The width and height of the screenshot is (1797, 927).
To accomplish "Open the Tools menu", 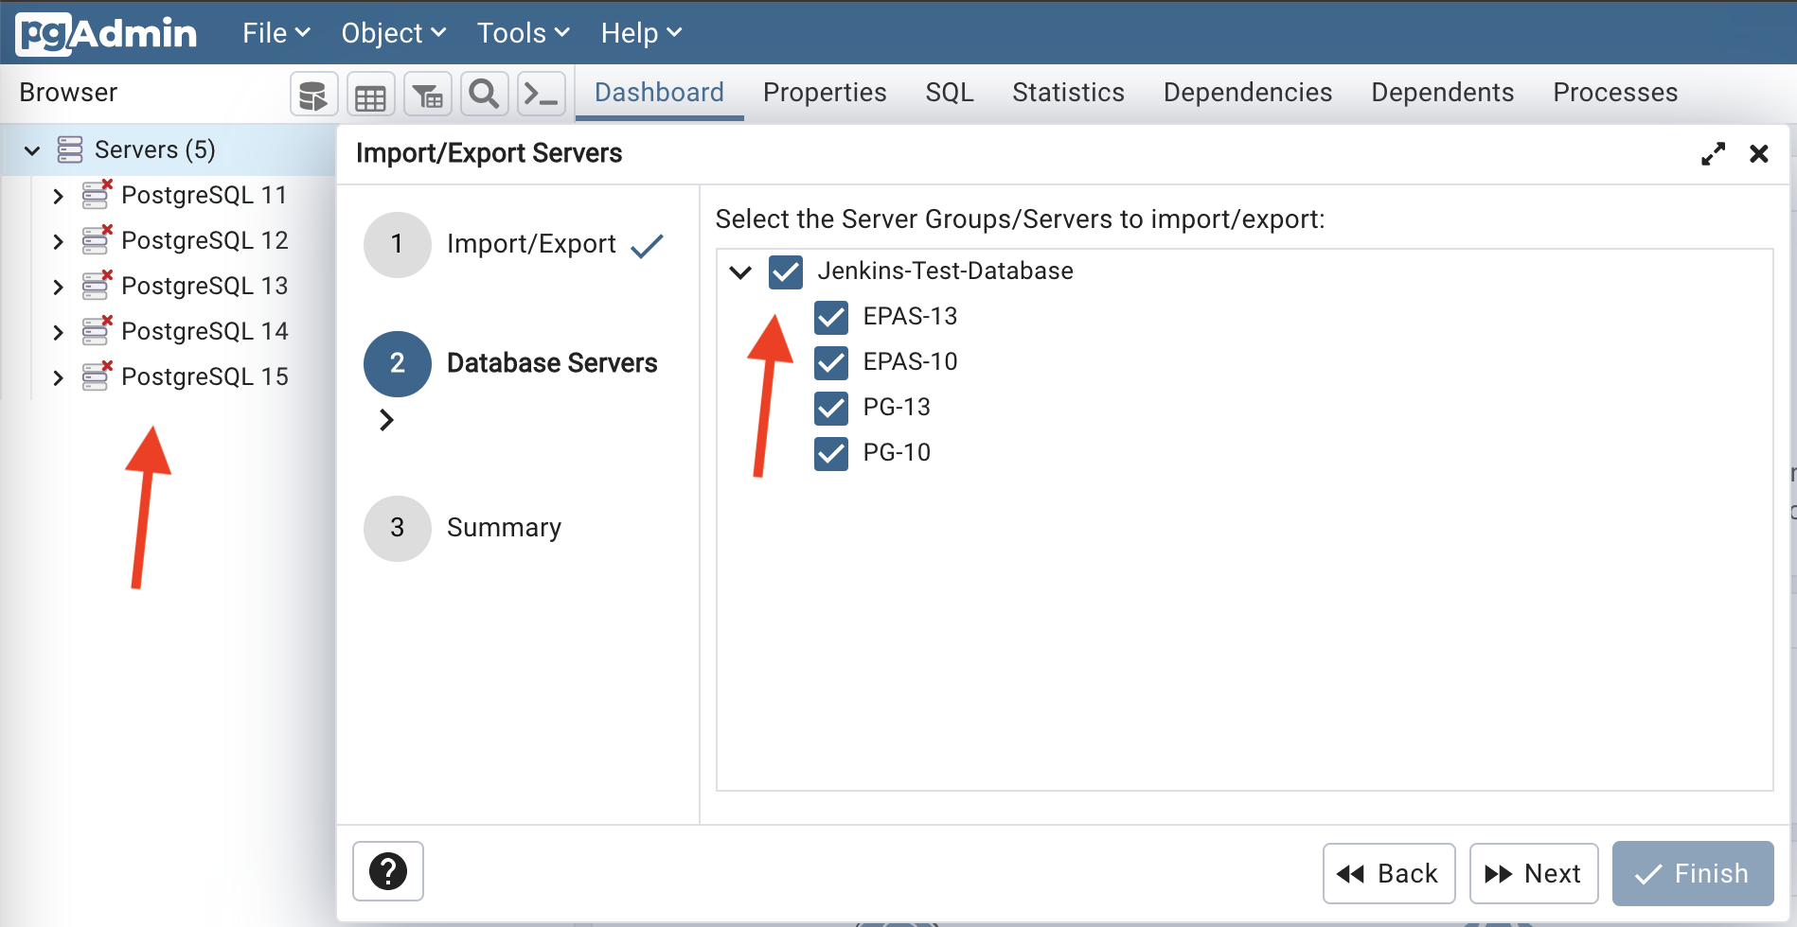I will point(521,32).
